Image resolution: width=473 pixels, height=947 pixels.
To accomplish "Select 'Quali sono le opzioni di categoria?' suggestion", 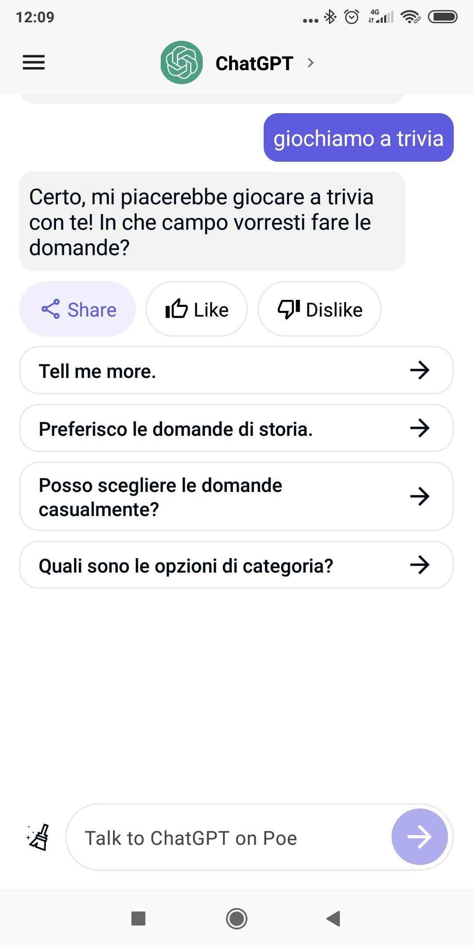I will [236, 565].
